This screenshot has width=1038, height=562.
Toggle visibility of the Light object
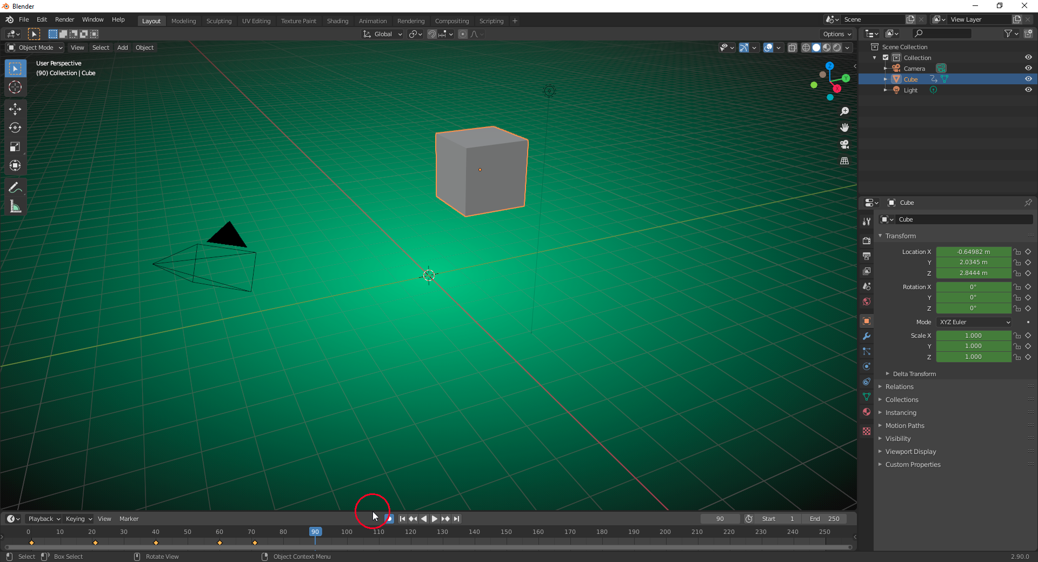1029,90
